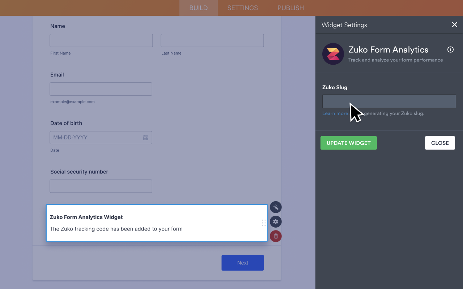The width and height of the screenshot is (463, 289).
Task: Open the Learn more link about Zuko slugs
Action: (335, 113)
